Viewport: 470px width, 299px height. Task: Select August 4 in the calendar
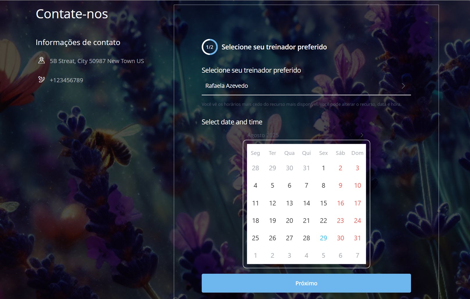(255, 186)
